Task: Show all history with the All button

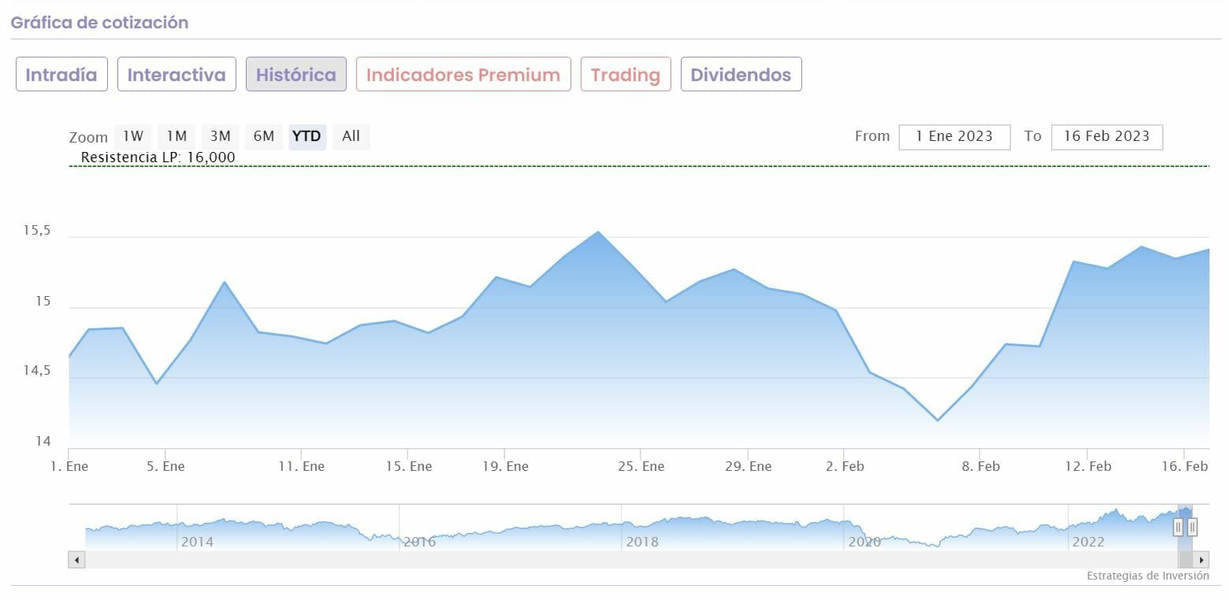Action: [x=351, y=136]
